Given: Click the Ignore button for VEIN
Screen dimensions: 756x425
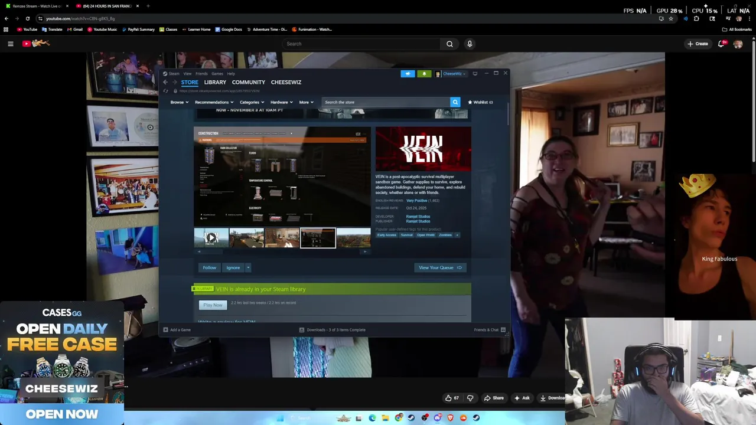Looking at the screenshot, I should coord(233,267).
